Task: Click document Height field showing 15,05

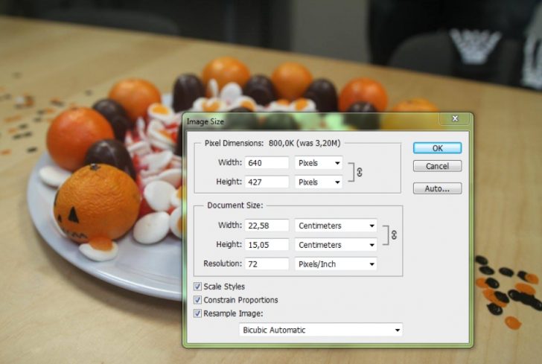Action: 267,245
